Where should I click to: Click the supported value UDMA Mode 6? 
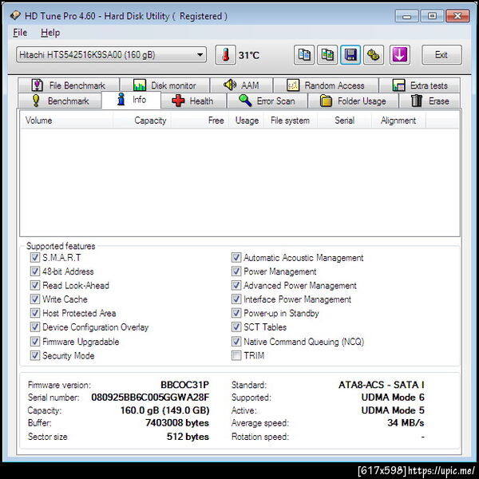[393, 398]
